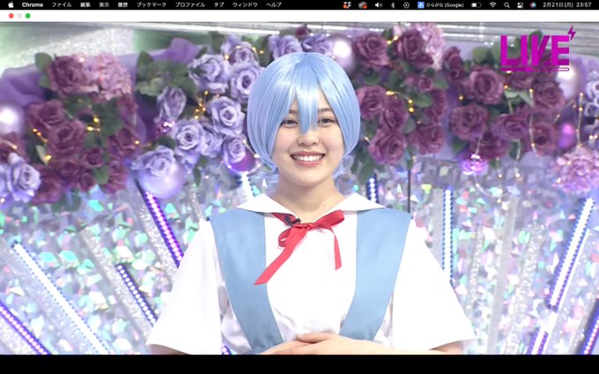Close the Chrome window with red button

tap(11, 16)
